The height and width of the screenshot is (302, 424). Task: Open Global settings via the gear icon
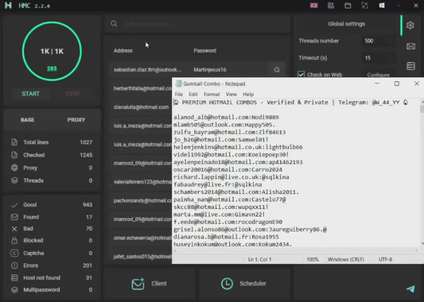click(x=410, y=25)
